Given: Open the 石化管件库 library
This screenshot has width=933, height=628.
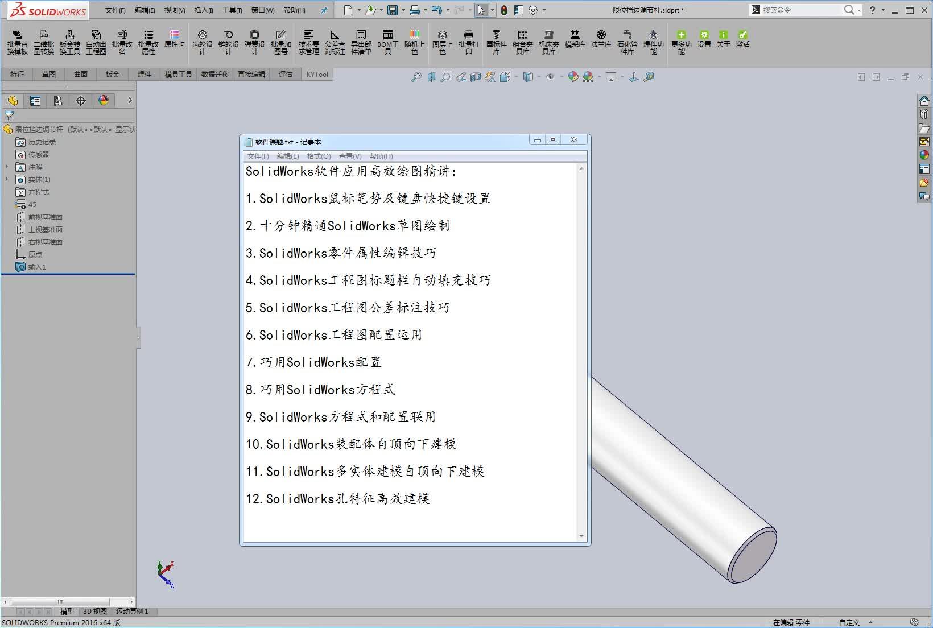Looking at the screenshot, I should [x=627, y=43].
